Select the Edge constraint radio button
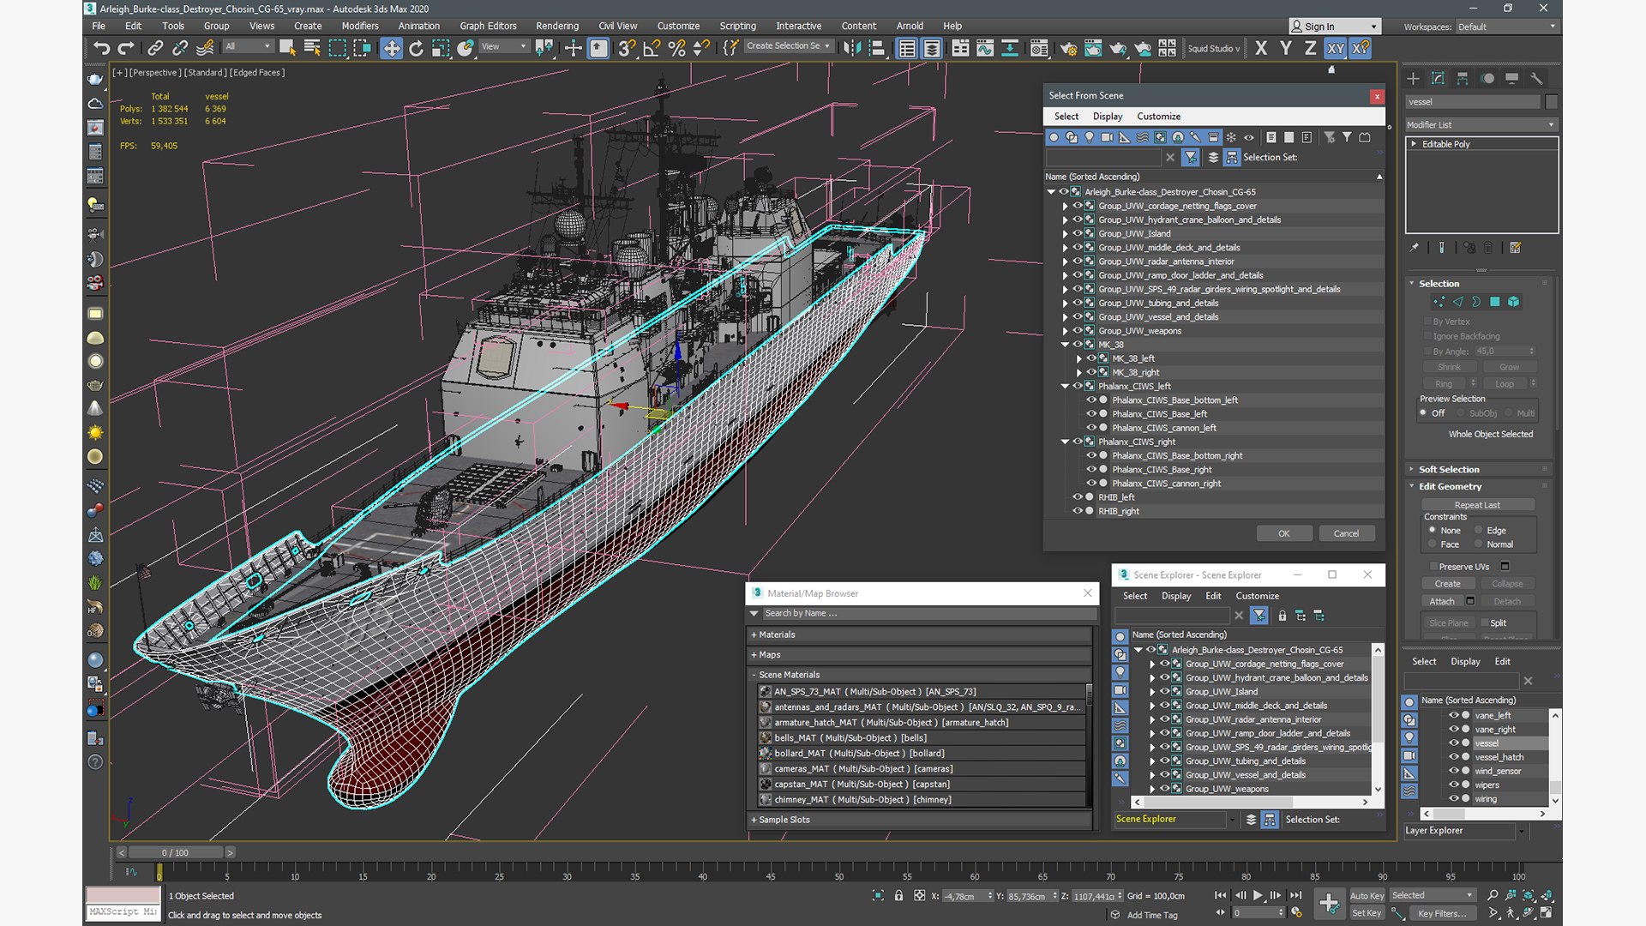This screenshot has height=926, width=1646. pyautogui.click(x=1479, y=530)
